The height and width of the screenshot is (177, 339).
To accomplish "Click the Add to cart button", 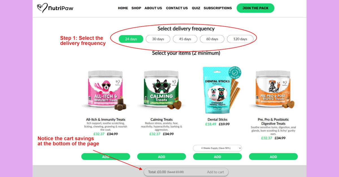I will 216,172.
